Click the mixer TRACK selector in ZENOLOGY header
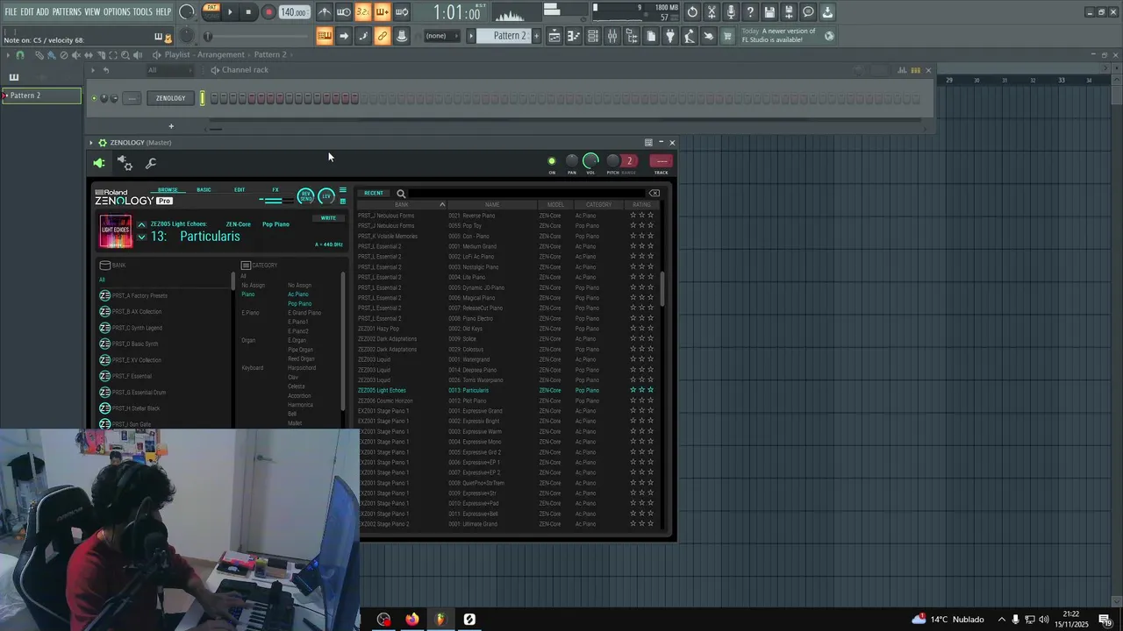The height and width of the screenshot is (631, 1123). pos(662,160)
